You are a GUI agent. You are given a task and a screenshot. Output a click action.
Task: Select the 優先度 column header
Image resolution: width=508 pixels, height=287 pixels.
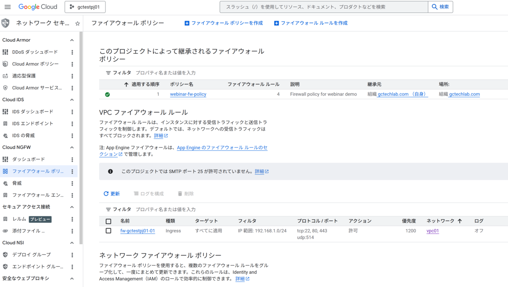pos(409,221)
